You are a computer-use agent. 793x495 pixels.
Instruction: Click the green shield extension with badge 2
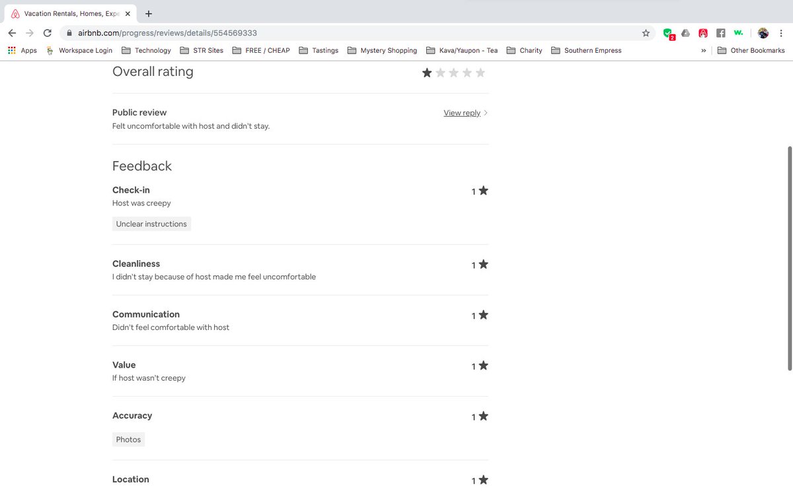click(667, 32)
